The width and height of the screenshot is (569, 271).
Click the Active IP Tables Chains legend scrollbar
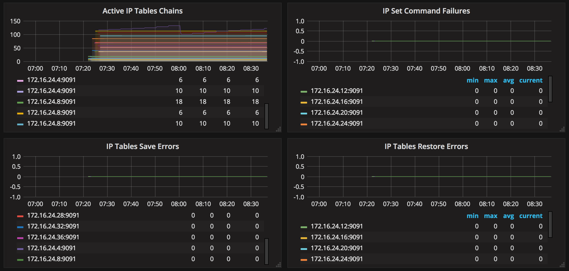tap(267, 116)
